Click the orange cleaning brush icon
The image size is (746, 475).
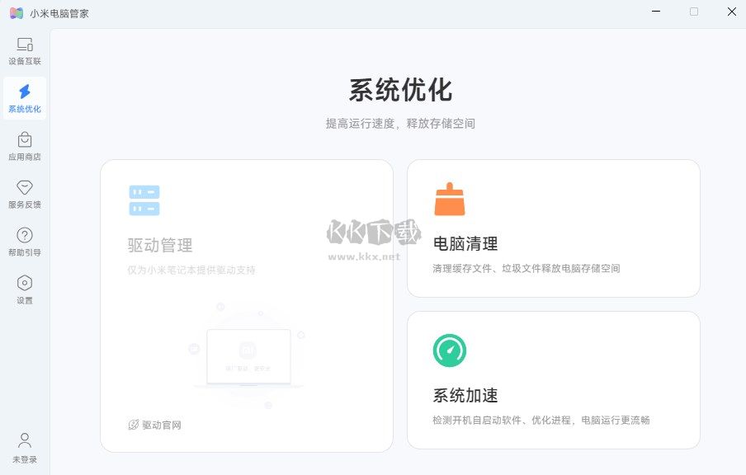pyautogui.click(x=449, y=199)
